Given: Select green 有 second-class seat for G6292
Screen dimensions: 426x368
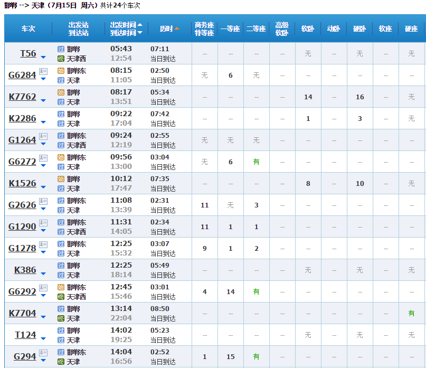Looking at the screenshot, I should click(256, 291).
